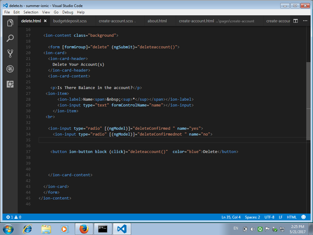Click line number 37 in the gutter
313x235 pixels.
point(28,151)
